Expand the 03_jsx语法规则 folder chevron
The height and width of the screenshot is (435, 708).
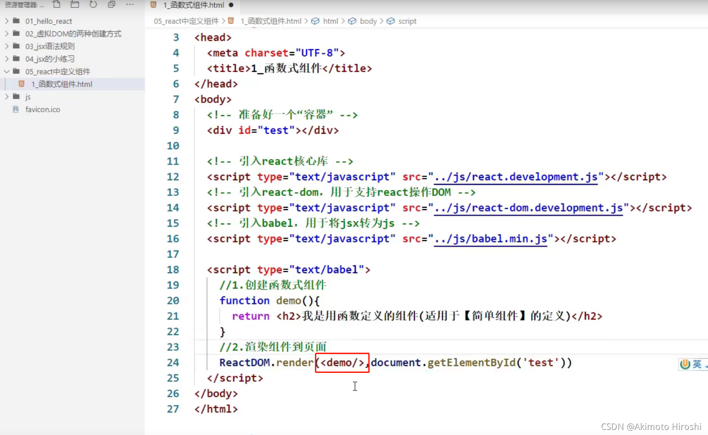coord(6,46)
